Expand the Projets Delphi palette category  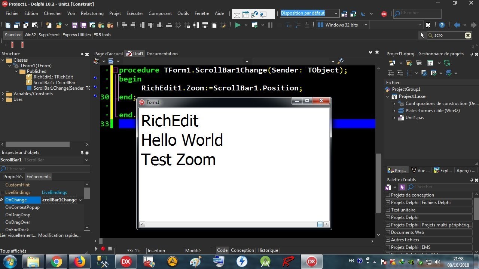click(x=388, y=217)
